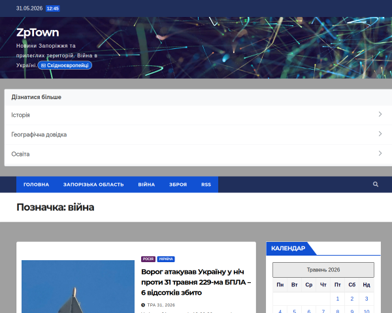
Task: Expand the Освіта chevron arrow
Action: (x=380, y=153)
